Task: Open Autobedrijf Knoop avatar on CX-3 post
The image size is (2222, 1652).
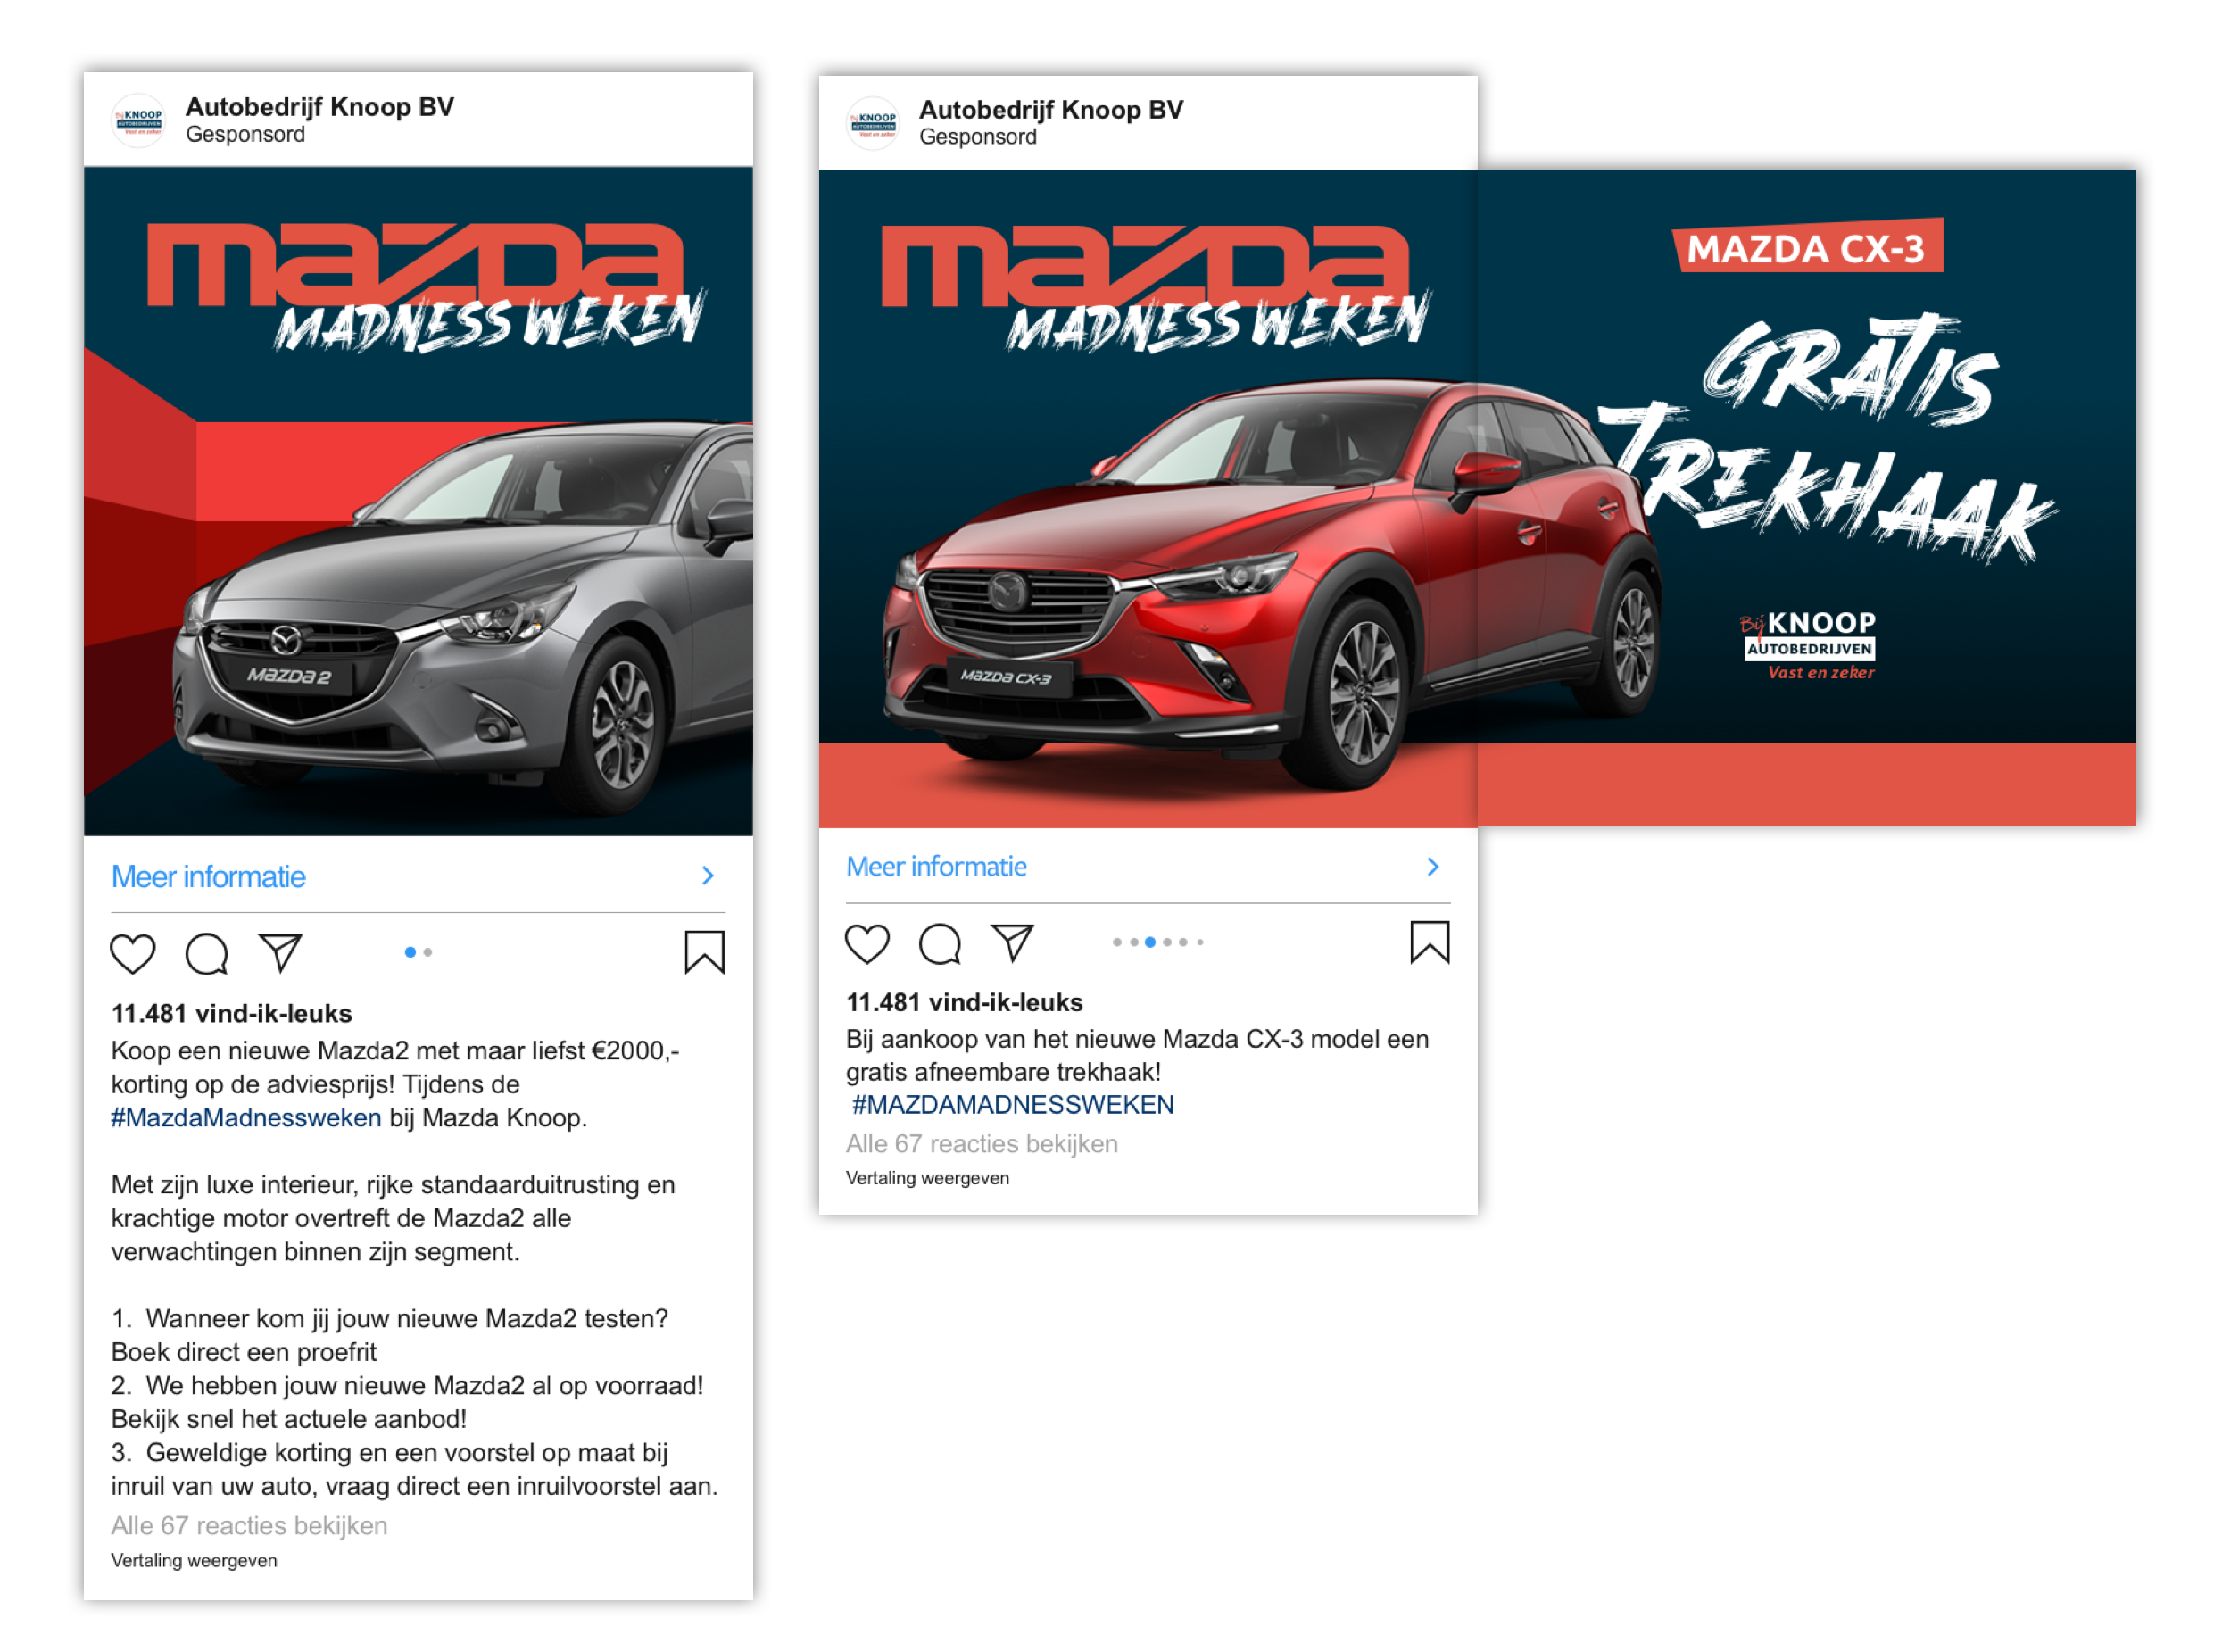Action: tap(873, 124)
